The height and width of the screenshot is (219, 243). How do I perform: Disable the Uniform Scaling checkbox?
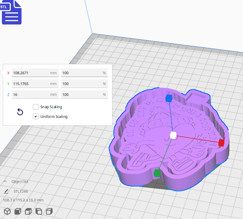[35, 116]
